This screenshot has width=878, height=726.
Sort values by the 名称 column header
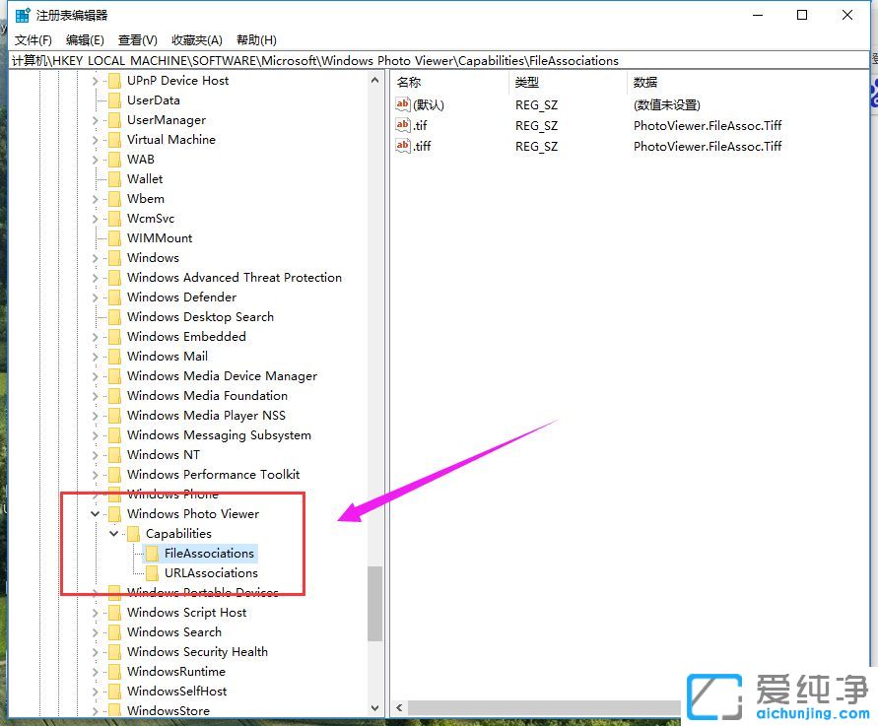409,82
